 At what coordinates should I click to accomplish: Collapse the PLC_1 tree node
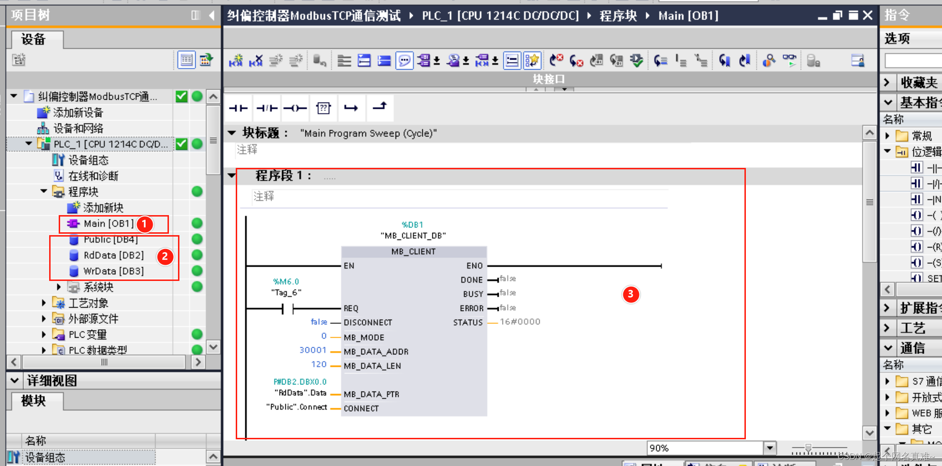pos(29,144)
